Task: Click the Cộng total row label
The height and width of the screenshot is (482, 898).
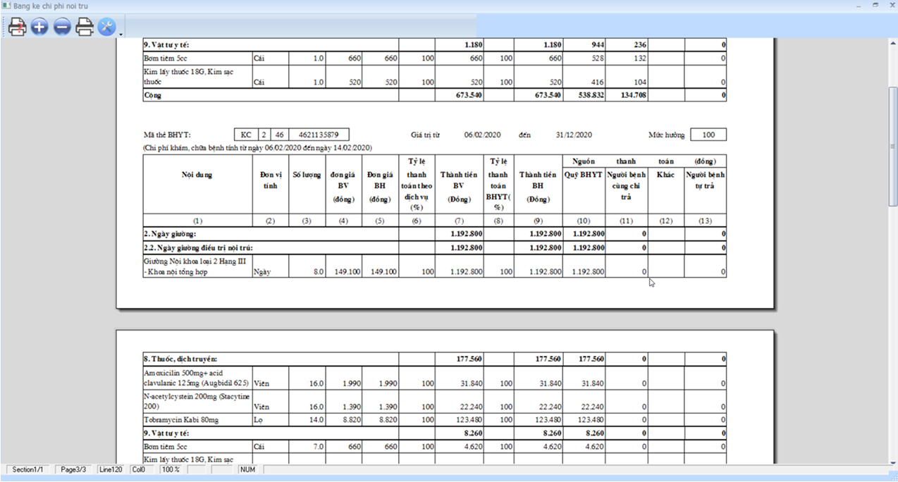Action: 153,95
